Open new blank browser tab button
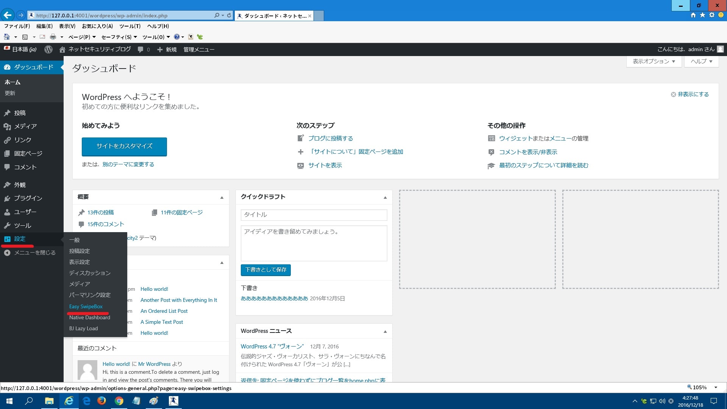Viewport: 727px width, 409px height. point(319,16)
